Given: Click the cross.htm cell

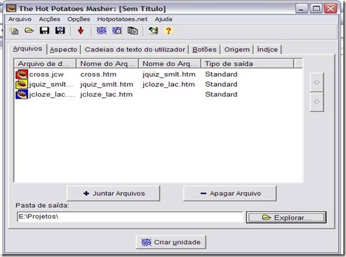Looking at the screenshot, I should point(98,74).
